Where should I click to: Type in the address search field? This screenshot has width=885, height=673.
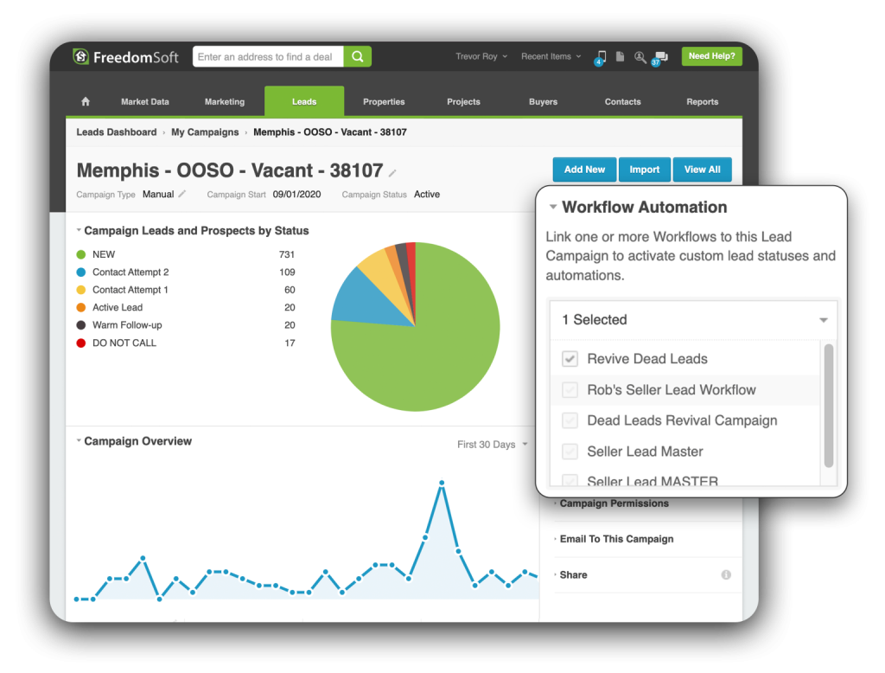pyautogui.click(x=268, y=57)
